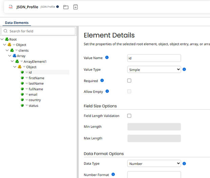Click the Allow Empty checkbox
210x178 pixels.
pyautogui.click(x=129, y=91)
